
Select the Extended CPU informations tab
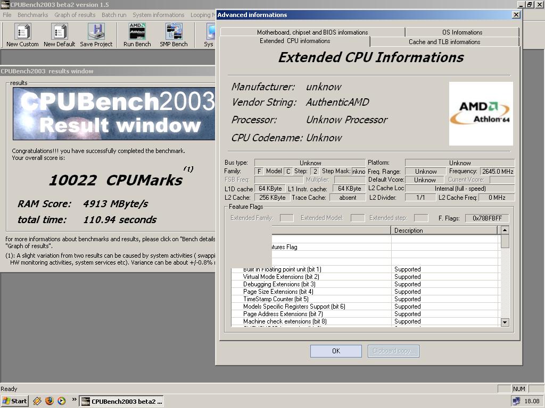[295, 41]
